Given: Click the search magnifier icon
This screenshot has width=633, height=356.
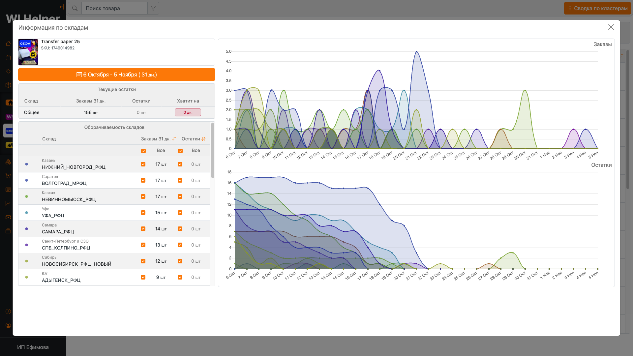Looking at the screenshot, I should 75,8.
